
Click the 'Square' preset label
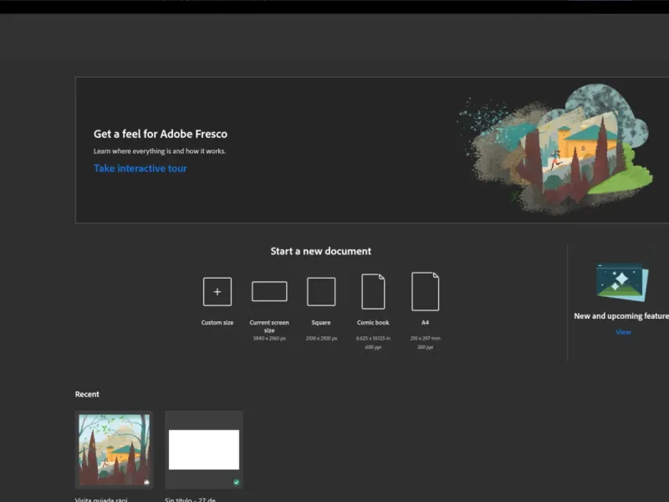(321, 323)
